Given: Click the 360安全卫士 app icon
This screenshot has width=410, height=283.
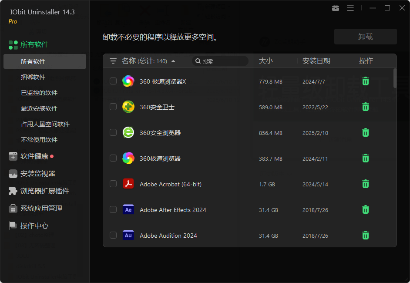Looking at the screenshot, I should tap(128, 107).
